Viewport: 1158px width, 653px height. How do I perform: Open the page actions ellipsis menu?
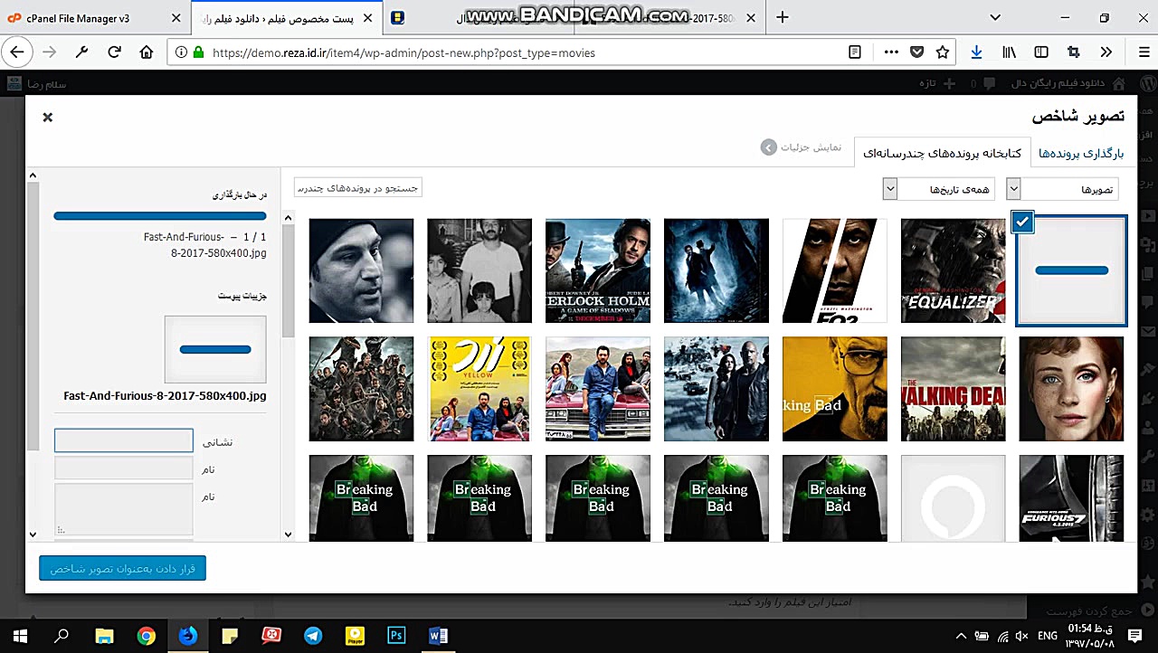tap(892, 52)
